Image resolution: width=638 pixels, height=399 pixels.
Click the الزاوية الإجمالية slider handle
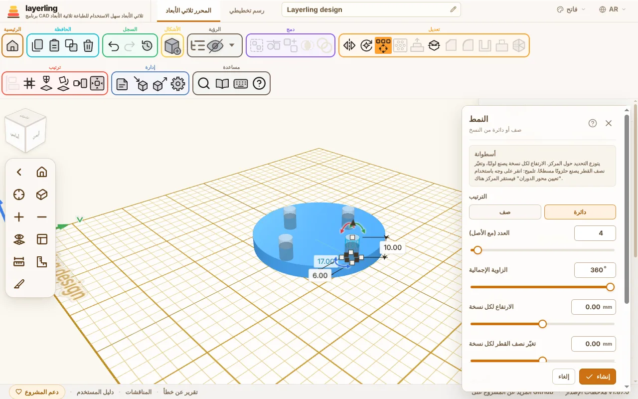(x=610, y=287)
